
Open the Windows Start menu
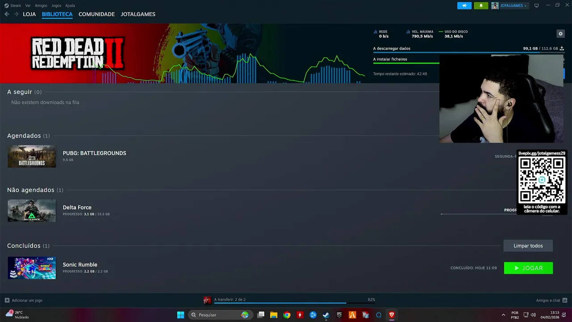pos(181,315)
